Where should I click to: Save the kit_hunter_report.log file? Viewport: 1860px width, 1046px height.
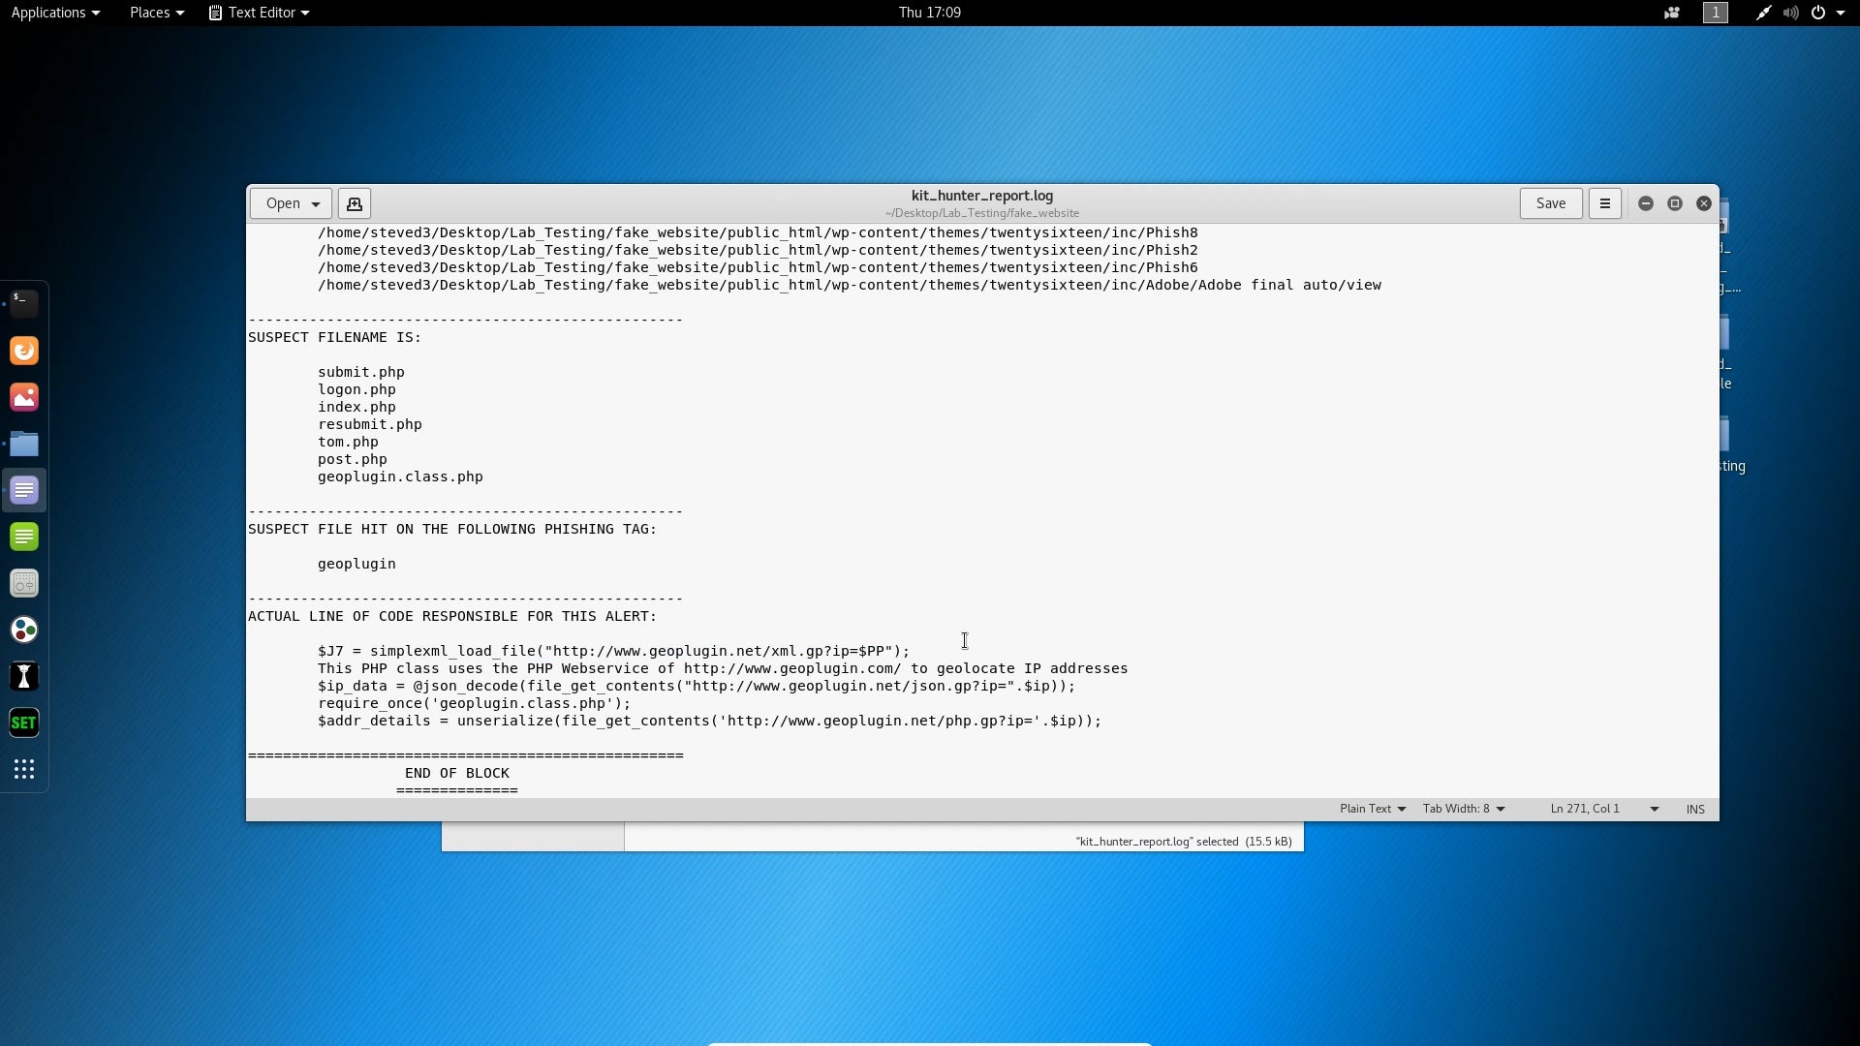click(x=1551, y=203)
